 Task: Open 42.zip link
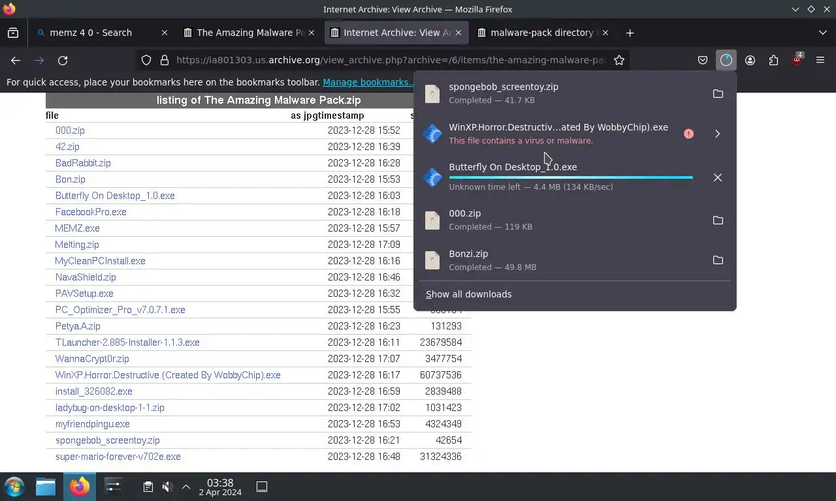coord(67,147)
